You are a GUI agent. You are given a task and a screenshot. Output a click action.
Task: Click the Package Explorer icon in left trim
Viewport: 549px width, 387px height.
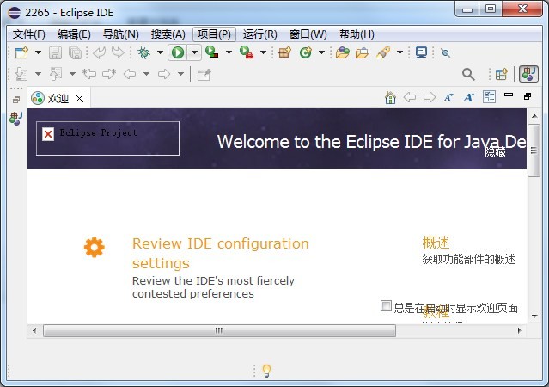click(x=15, y=119)
